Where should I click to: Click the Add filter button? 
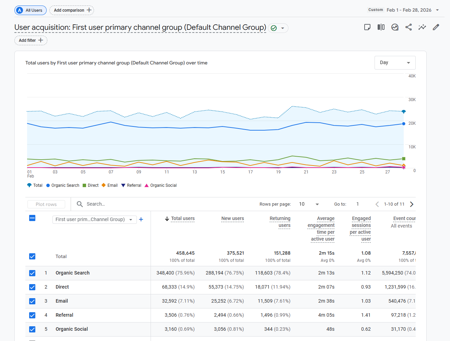point(31,40)
